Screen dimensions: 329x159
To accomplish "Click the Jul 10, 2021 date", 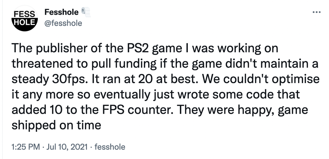I will coord(67,147).
